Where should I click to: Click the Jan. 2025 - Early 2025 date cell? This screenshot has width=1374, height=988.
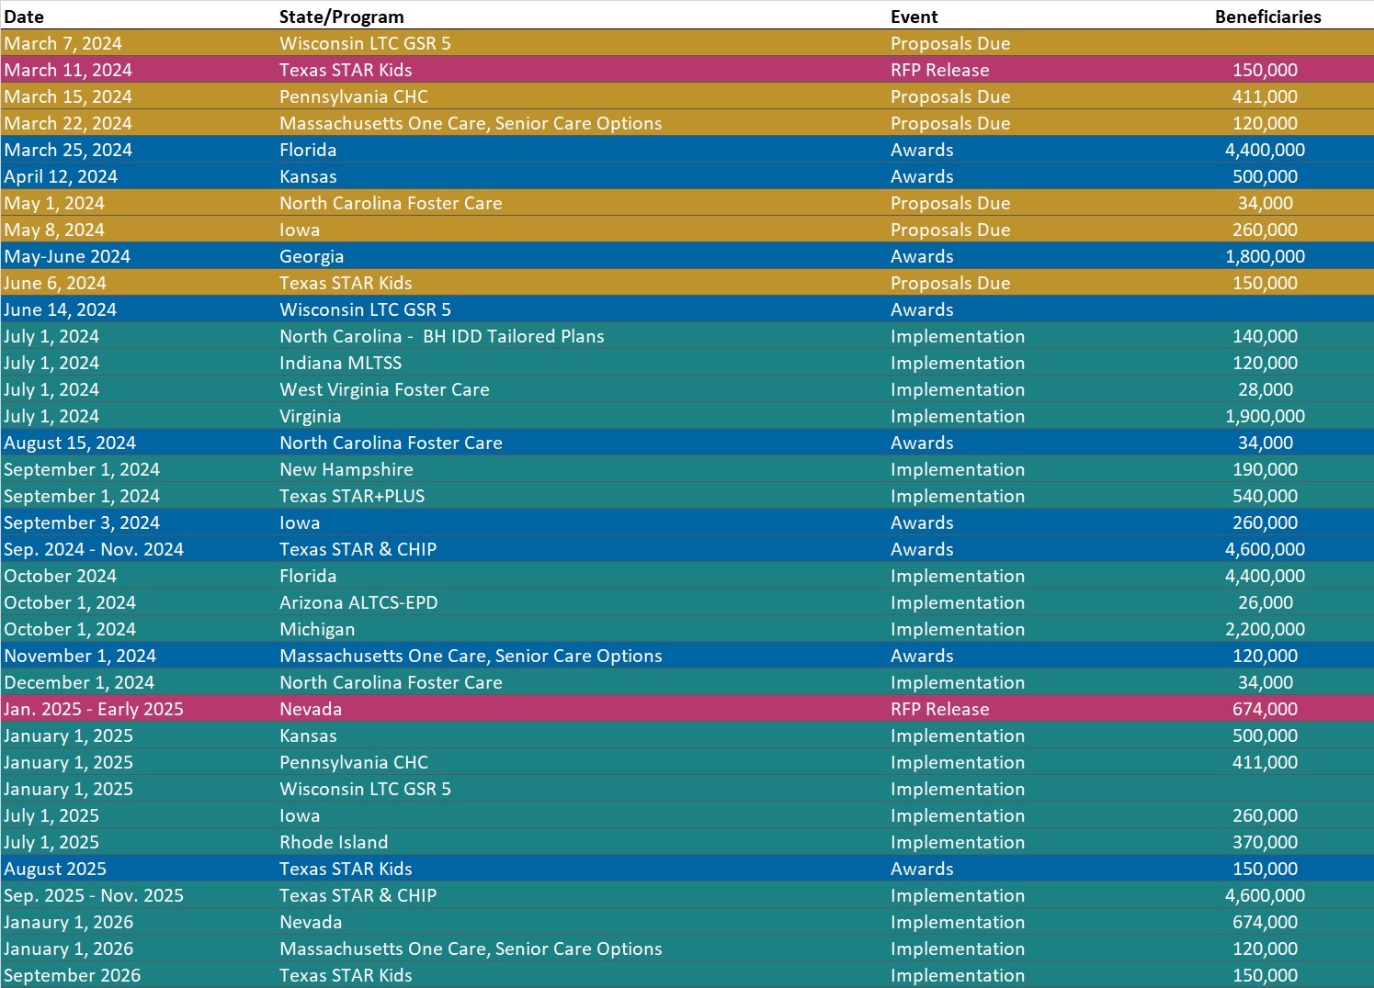click(94, 709)
